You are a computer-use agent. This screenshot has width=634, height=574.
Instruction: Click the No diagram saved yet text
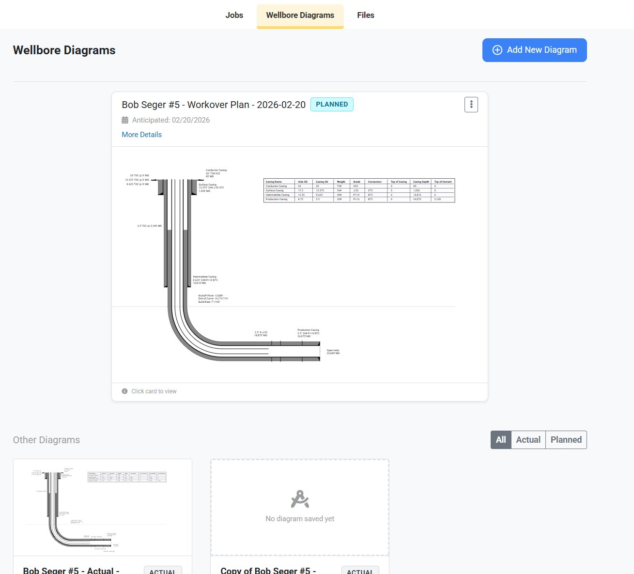point(300,519)
